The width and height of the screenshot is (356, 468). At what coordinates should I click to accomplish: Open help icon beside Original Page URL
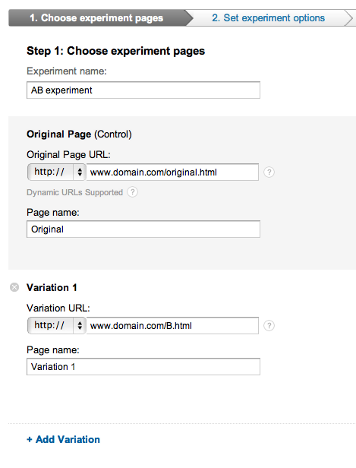click(269, 172)
